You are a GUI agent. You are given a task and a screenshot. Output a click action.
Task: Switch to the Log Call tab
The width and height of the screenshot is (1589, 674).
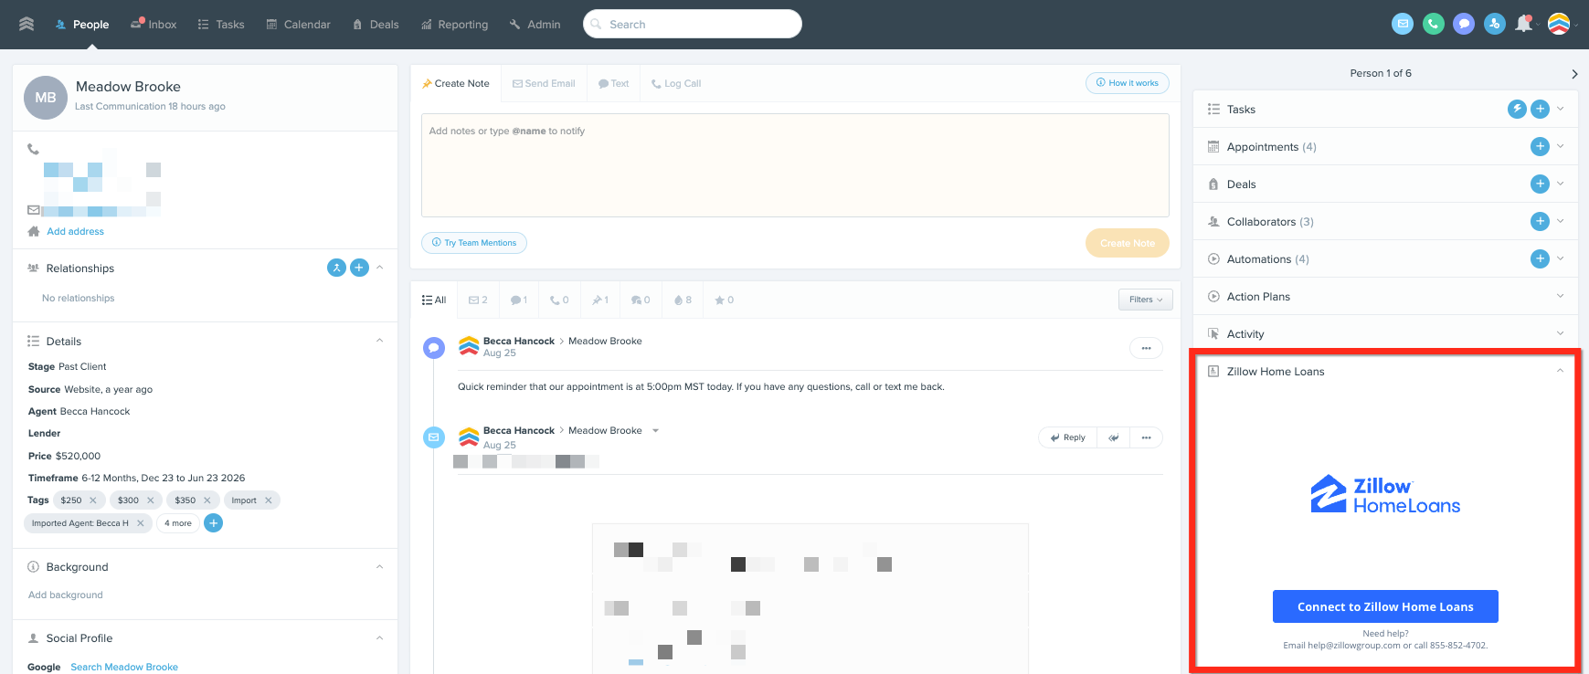676,83
